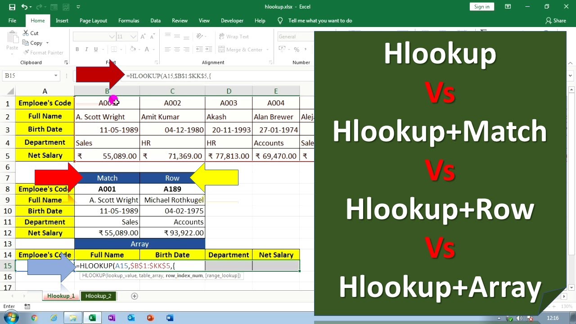
Task: Open the font size dropdown
Action: (133, 36)
